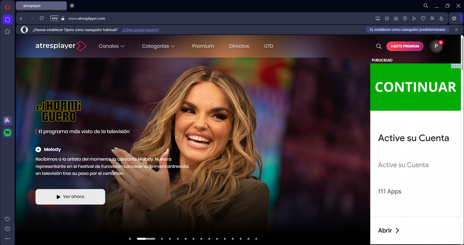The image size is (464, 245).
Task: Click the 111 Apps ad text
Action: (x=390, y=191)
